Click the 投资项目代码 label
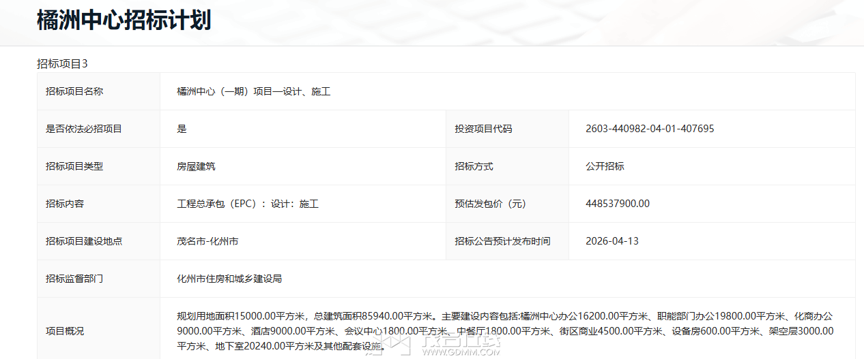 [483, 129]
